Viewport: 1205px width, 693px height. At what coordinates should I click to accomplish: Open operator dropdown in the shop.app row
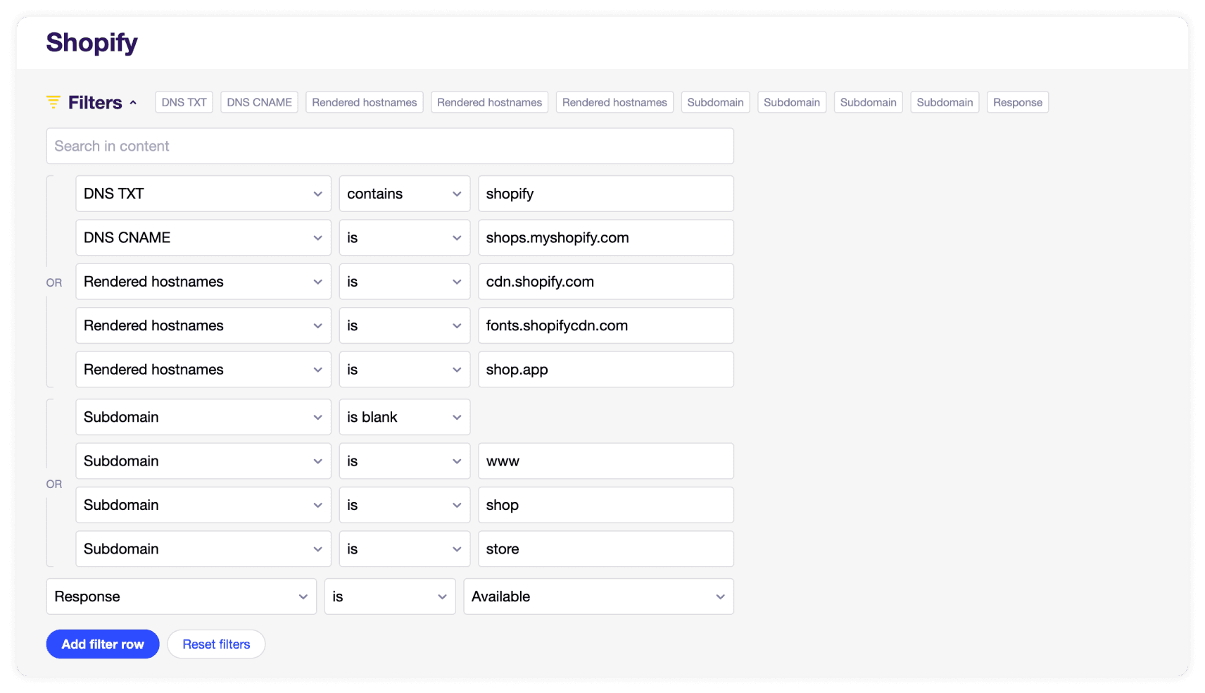[405, 369]
